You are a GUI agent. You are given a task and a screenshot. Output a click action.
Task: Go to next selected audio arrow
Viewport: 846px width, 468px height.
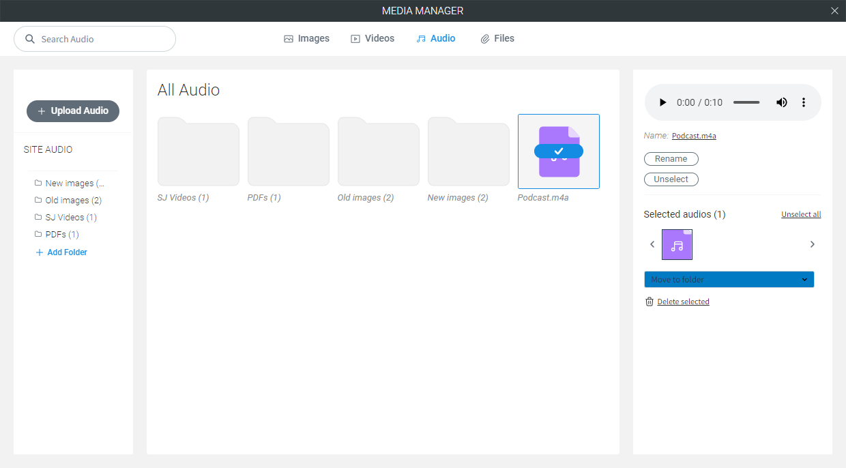812,244
